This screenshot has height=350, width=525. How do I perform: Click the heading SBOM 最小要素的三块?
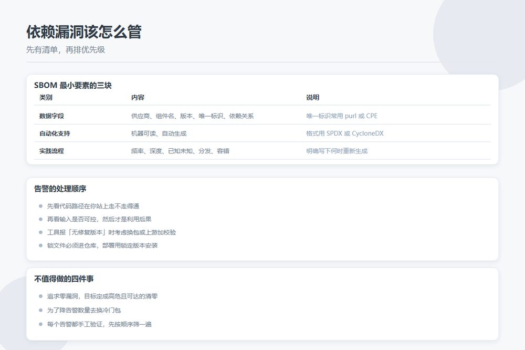pos(72,85)
